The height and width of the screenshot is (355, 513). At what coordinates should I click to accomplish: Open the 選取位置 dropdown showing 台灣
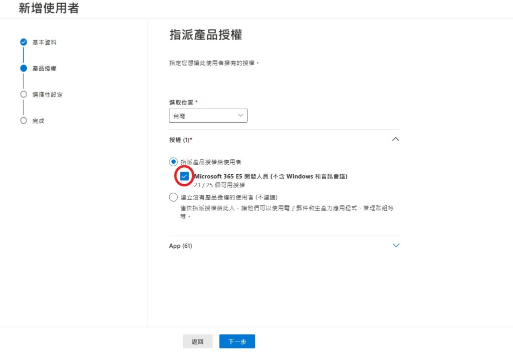208,116
